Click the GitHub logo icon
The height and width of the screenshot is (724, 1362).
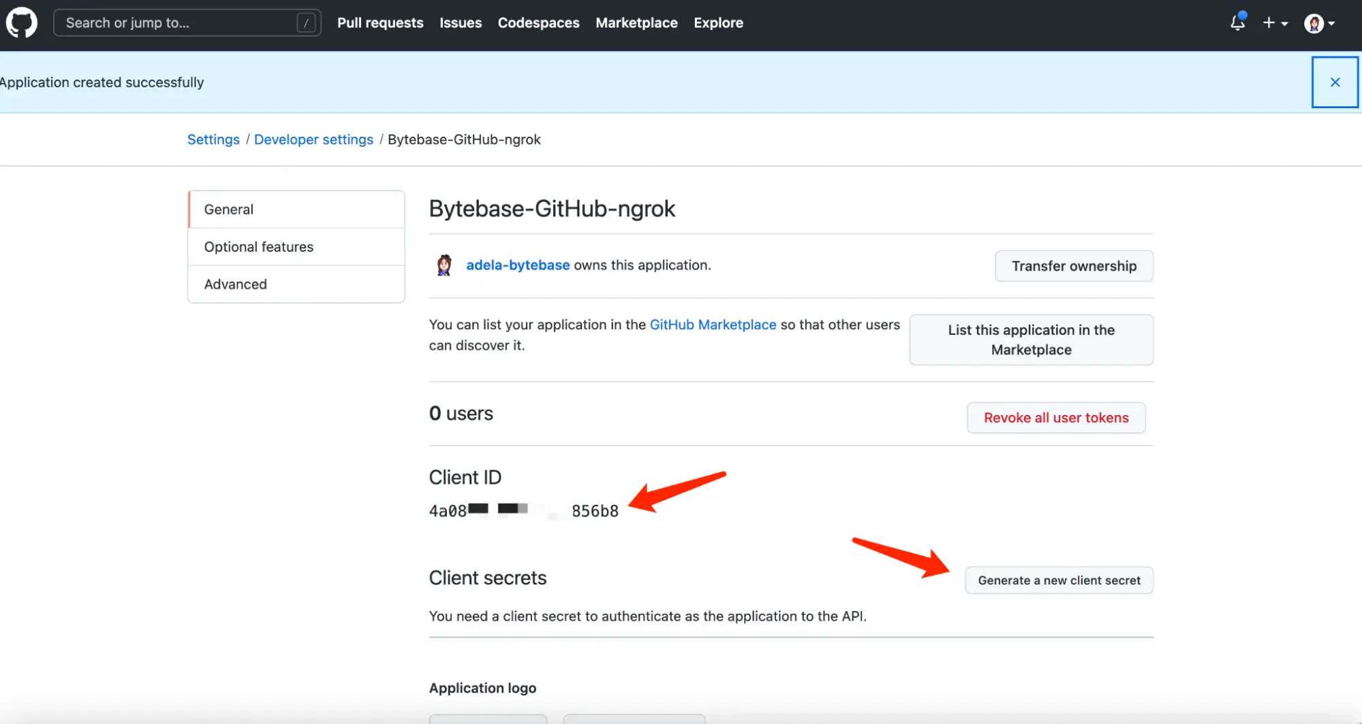21,22
